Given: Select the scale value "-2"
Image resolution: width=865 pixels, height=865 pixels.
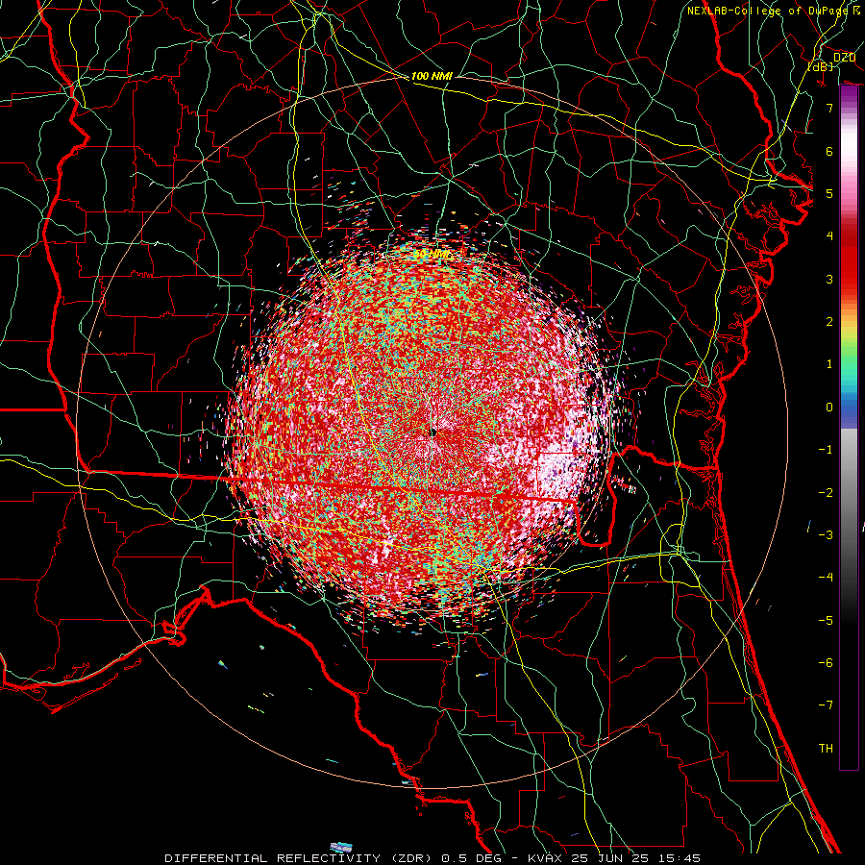Looking at the screenshot, I should [x=826, y=493].
